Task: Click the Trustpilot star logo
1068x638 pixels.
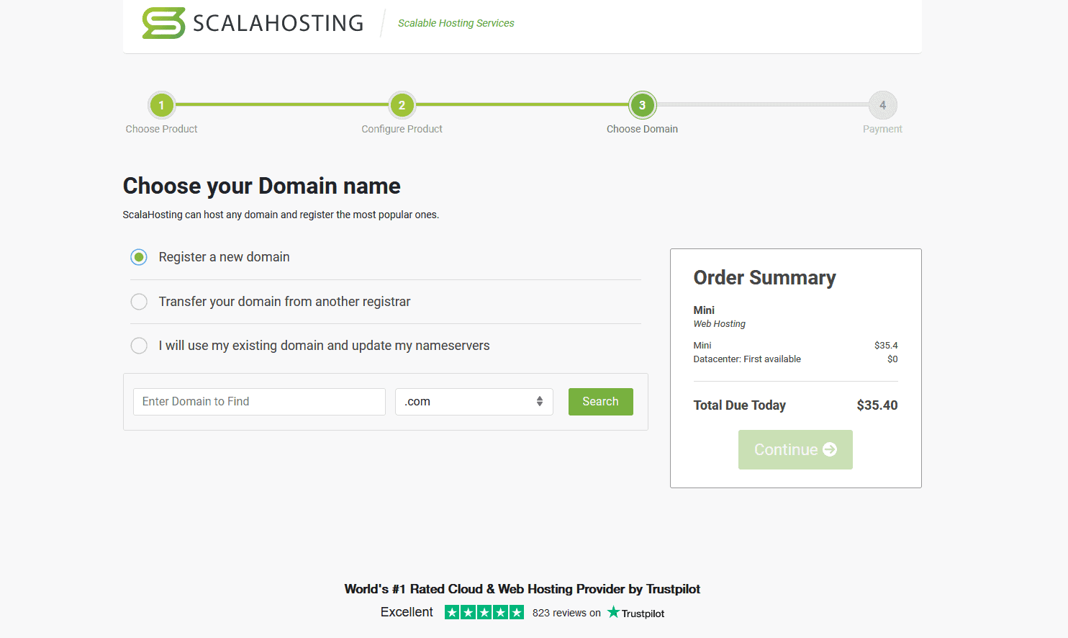Action: click(613, 612)
